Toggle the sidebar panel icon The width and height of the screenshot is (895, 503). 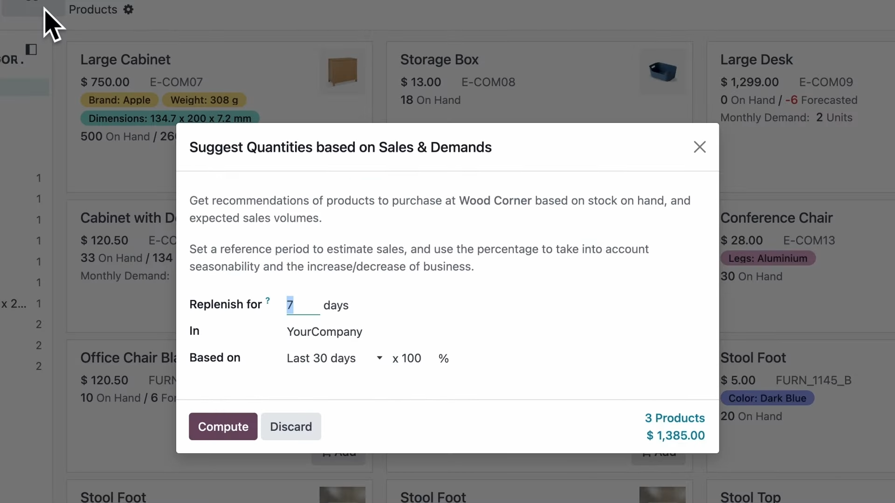point(31,49)
